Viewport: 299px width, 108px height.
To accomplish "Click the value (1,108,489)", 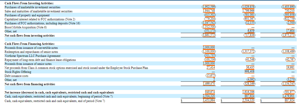I will (x=288, y=52).
